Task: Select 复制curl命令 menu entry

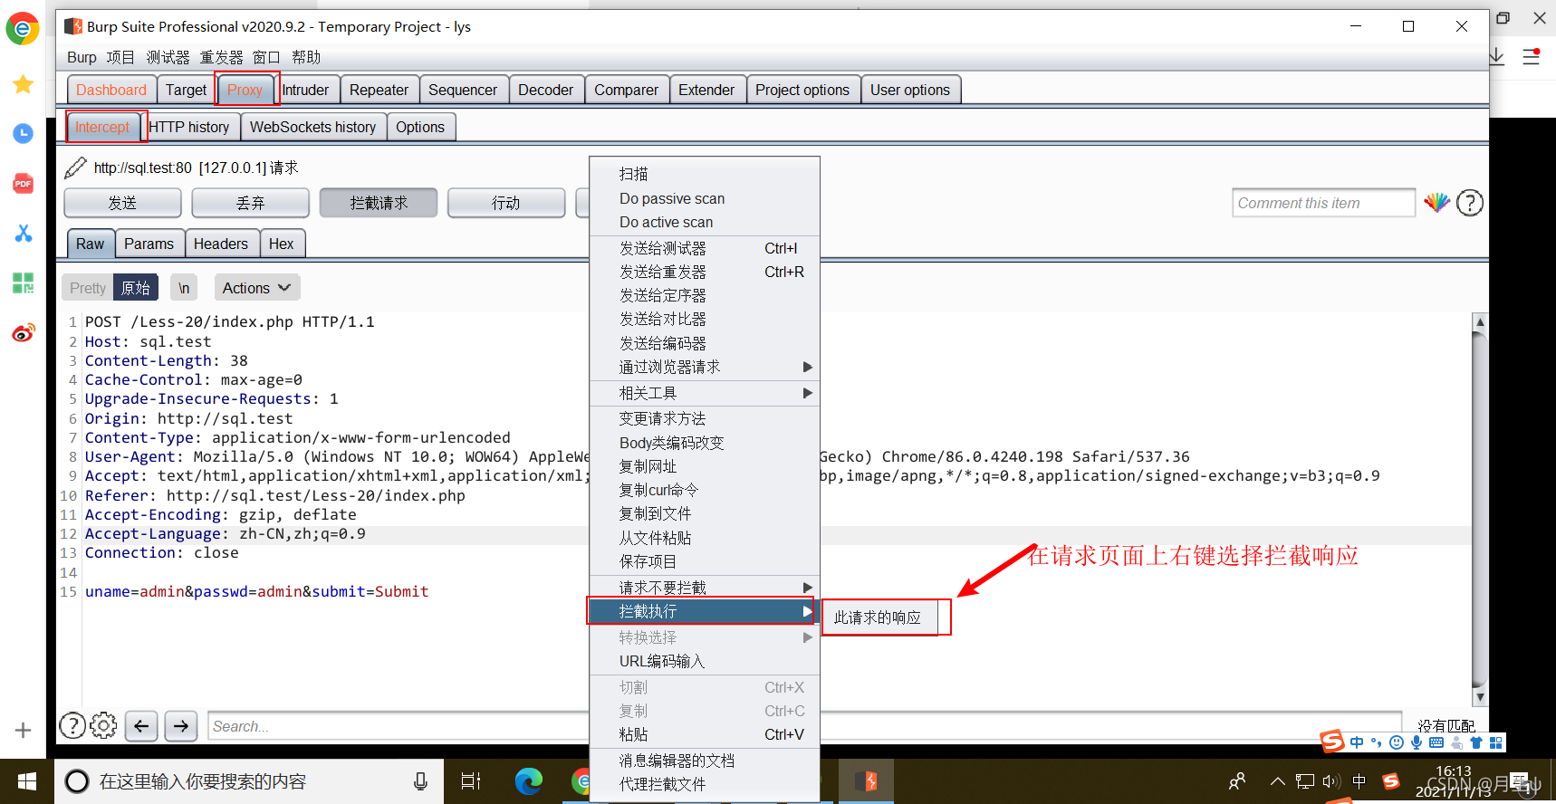Action: pyautogui.click(x=705, y=490)
